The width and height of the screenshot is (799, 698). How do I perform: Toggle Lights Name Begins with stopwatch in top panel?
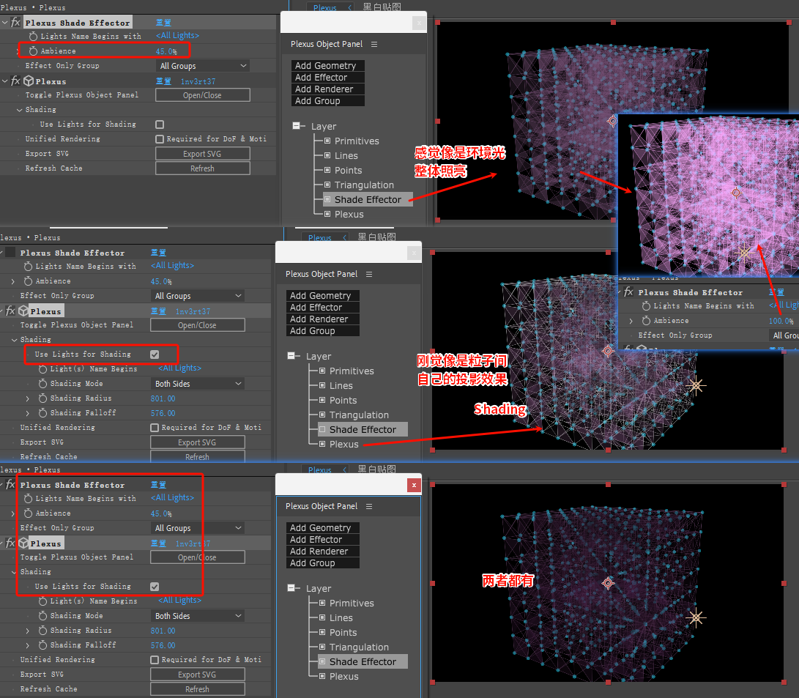click(33, 36)
